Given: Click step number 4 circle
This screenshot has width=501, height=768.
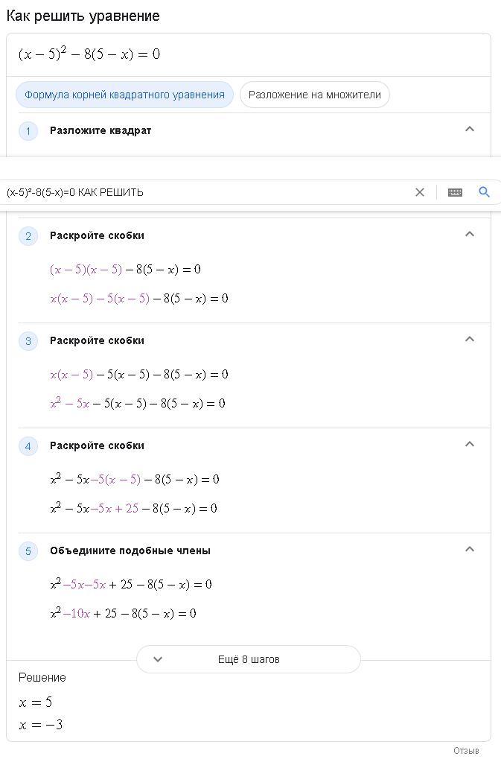Looking at the screenshot, I should click(28, 446).
